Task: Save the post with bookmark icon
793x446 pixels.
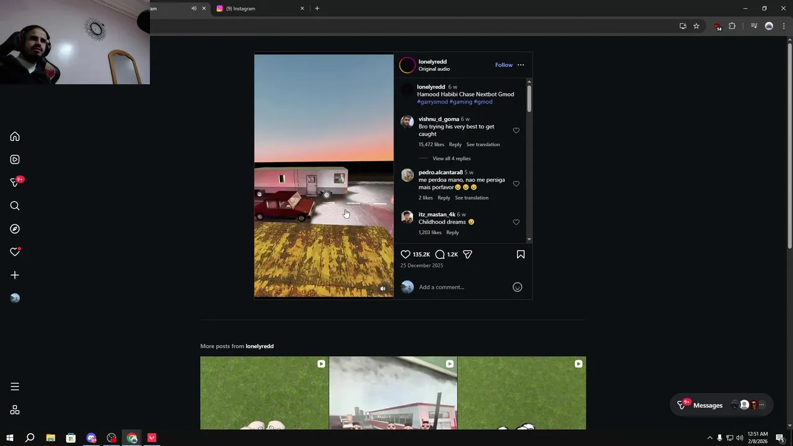Action: (x=520, y=254)
